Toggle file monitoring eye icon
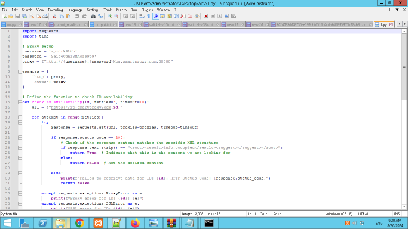Screen dimensions: 408x229 tap(197, 16)
